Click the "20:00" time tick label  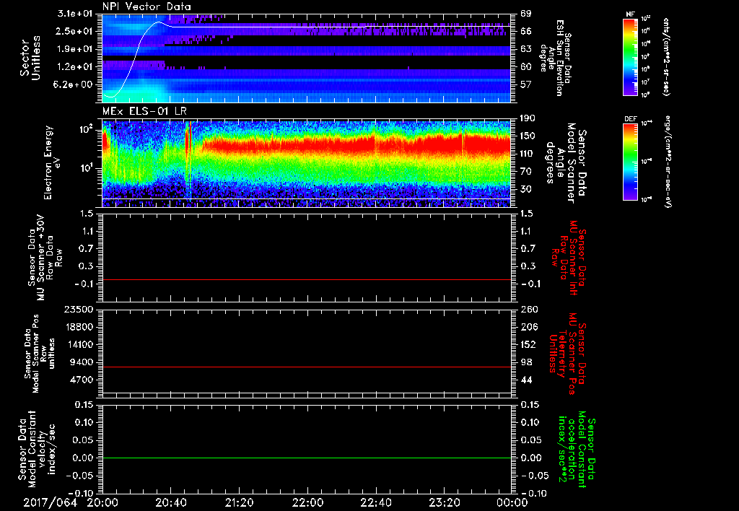tap(102, 502)
